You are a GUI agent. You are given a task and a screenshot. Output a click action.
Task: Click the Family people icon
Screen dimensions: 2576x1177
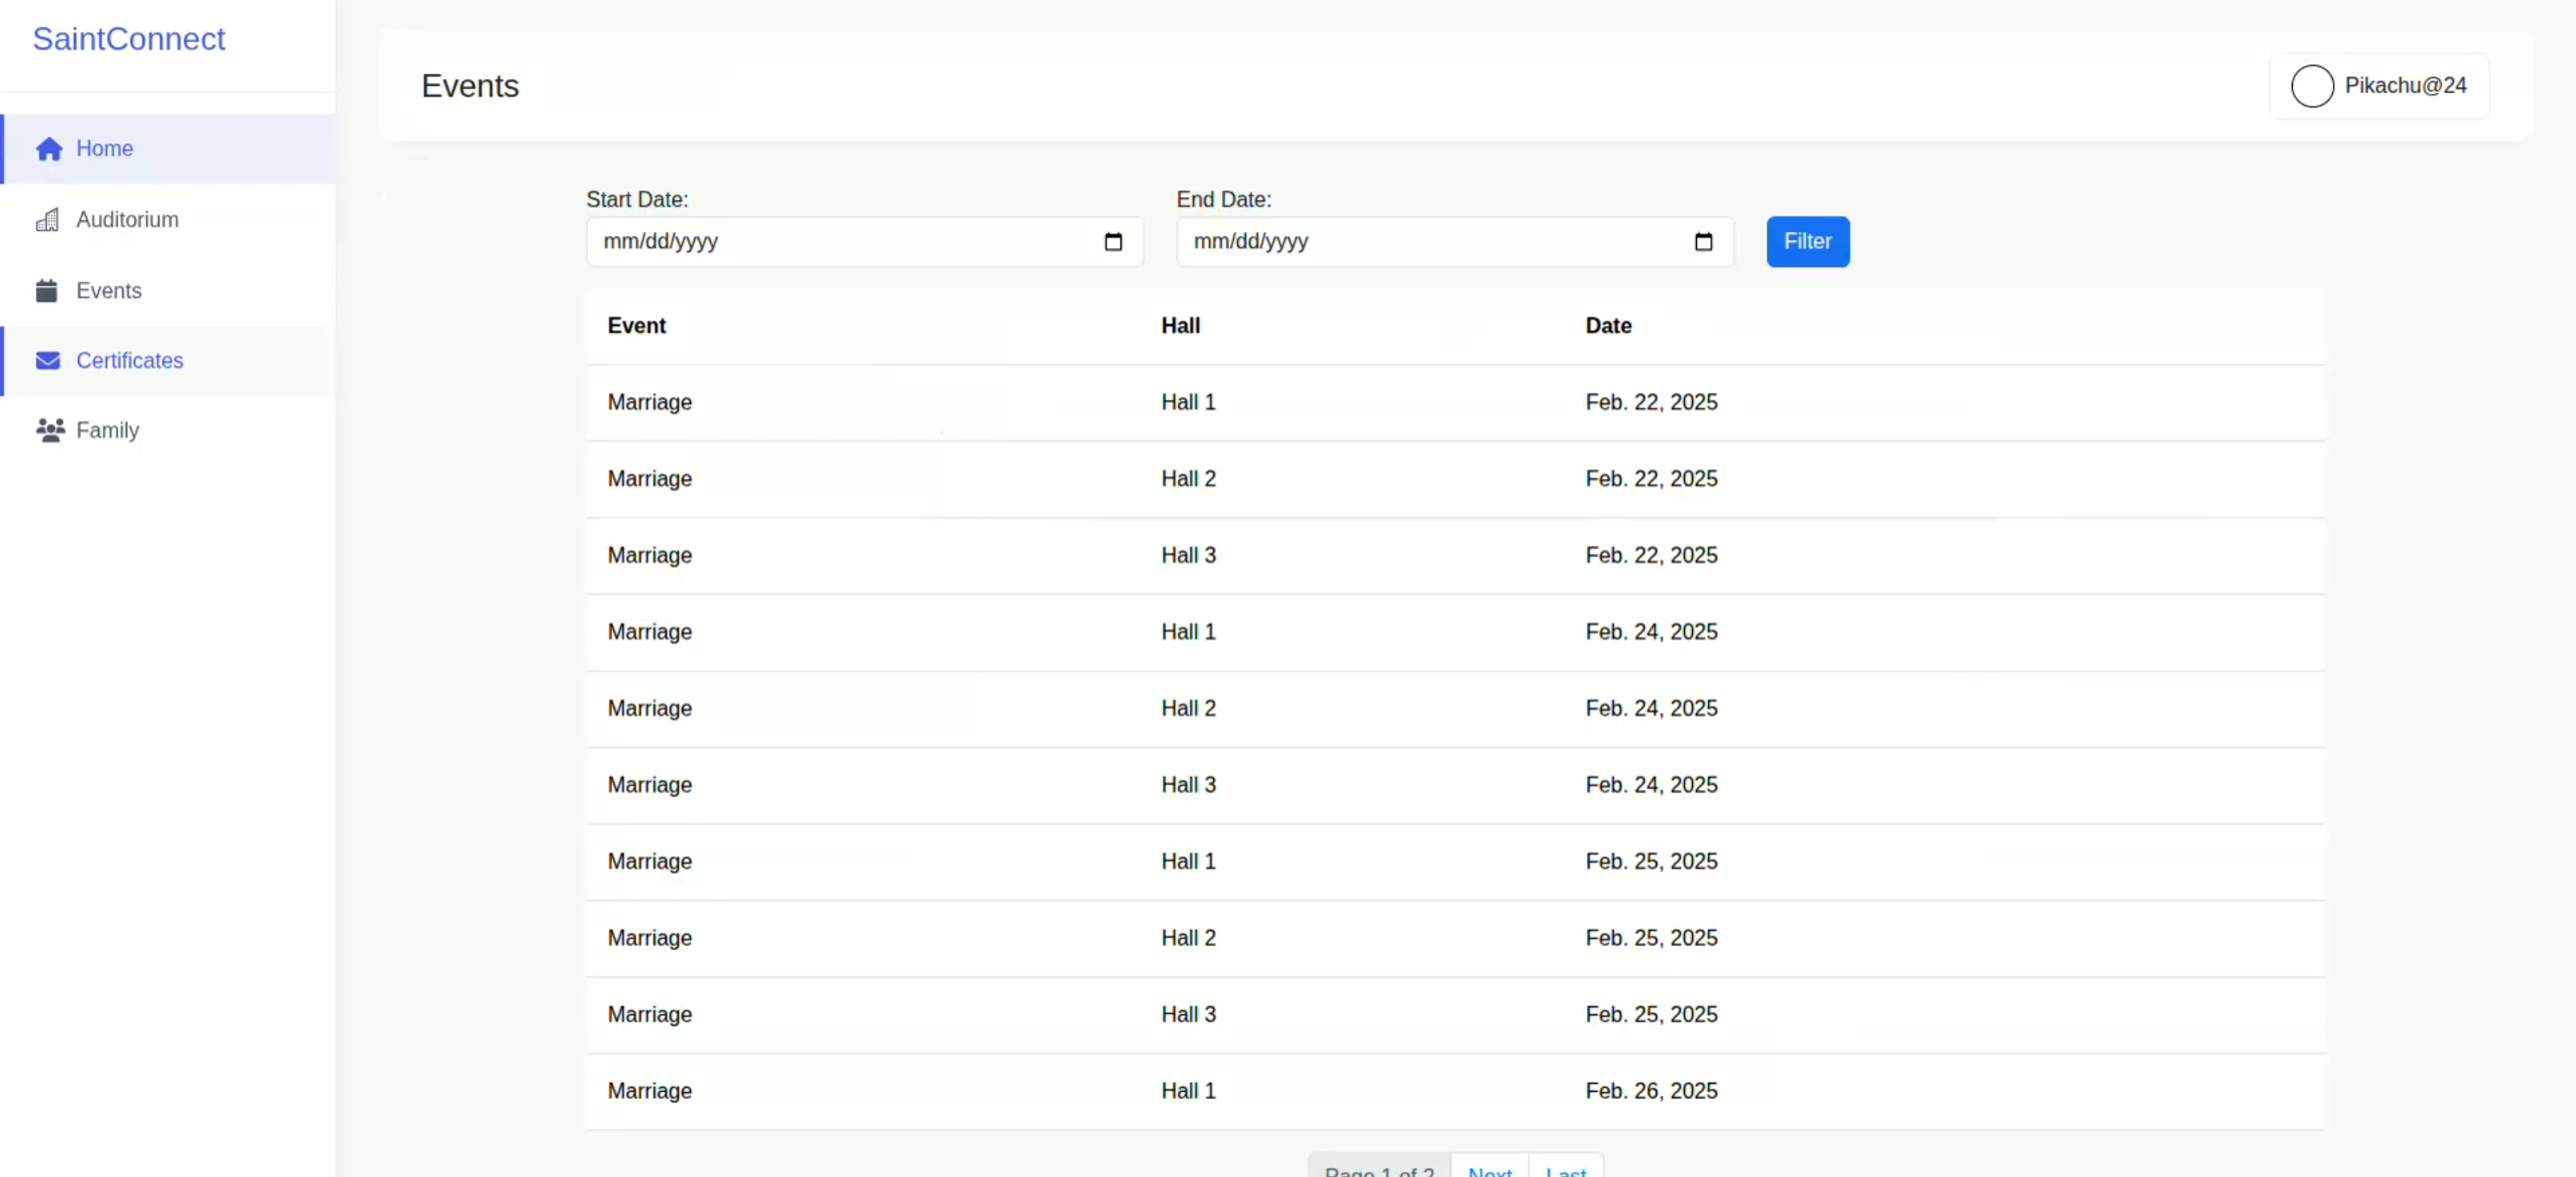tap(50, 430)
